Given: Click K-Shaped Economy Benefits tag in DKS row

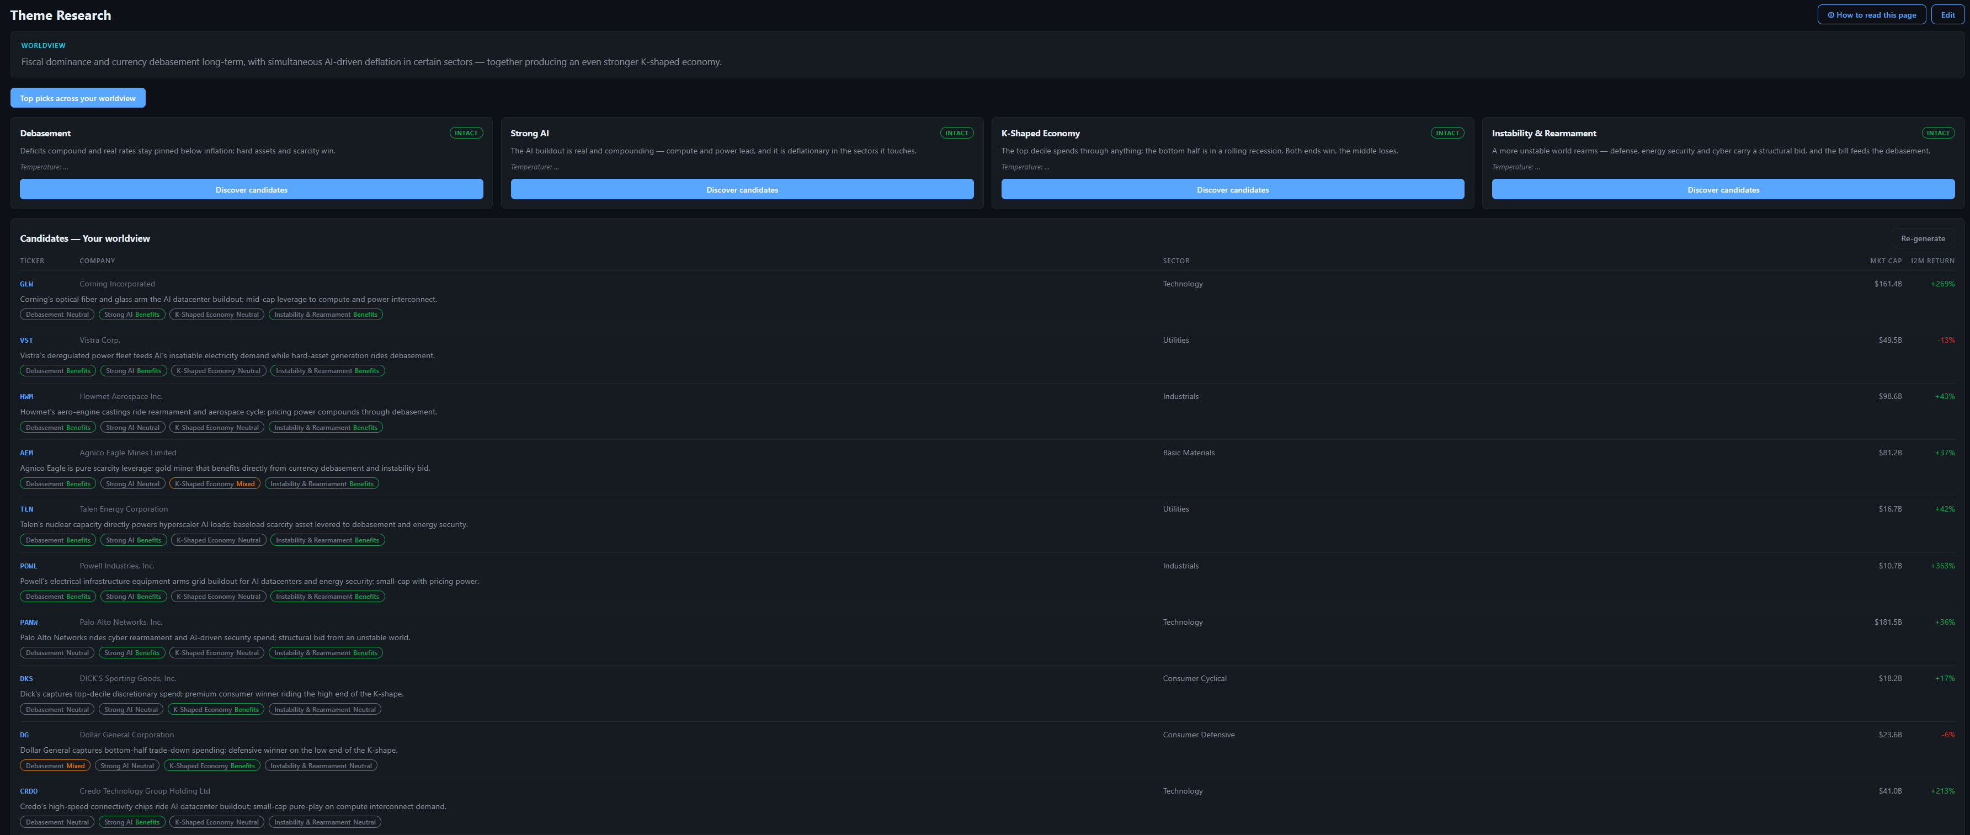Looking at the screenshot, I should pyautogui.click(x=216, y=710).
